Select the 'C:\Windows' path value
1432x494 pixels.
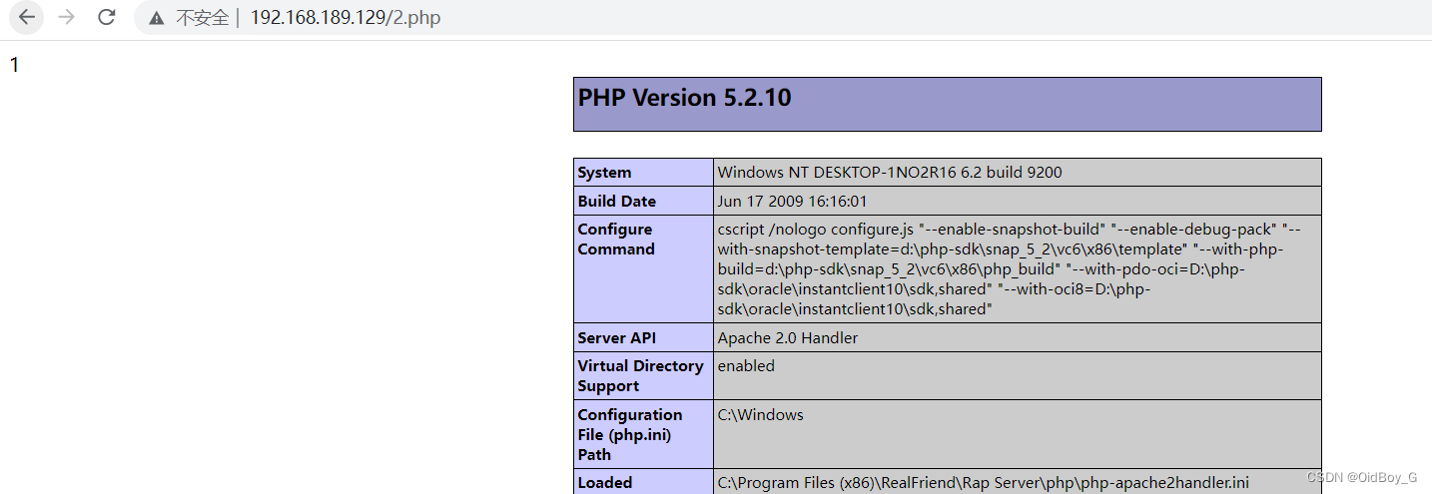[x=760, y=414]
